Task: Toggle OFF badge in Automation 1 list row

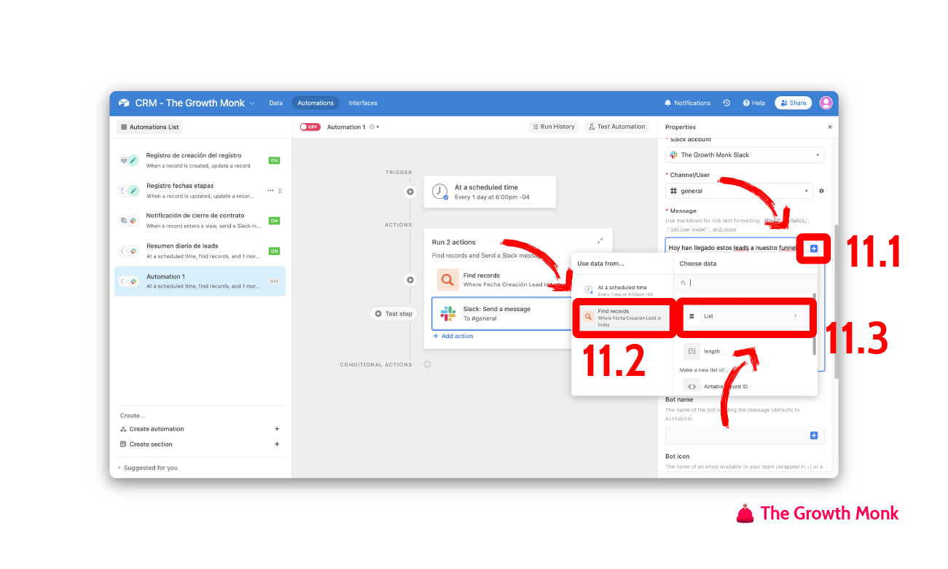Action: coord(274,281)
